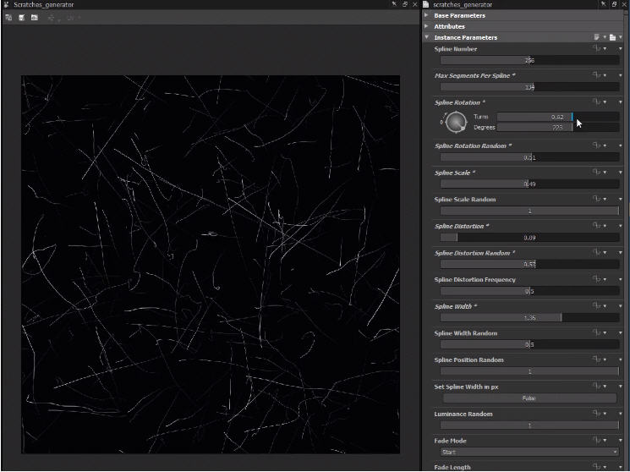Image resolution: width=630 pixels, height=472 pixels.
Task: Click the function icon for Spline Rotation
Action: click(596, 102)
